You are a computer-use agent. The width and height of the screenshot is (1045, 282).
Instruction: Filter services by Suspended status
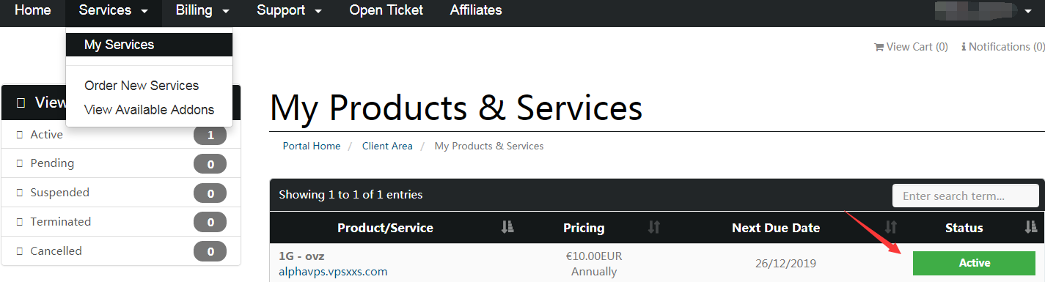click(121, 193)
